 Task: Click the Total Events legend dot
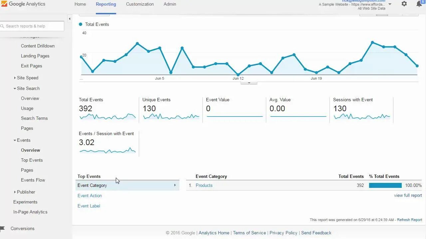pyautogui.click(x=81, y=24)
